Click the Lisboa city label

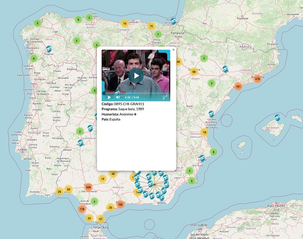pos(22,150)
